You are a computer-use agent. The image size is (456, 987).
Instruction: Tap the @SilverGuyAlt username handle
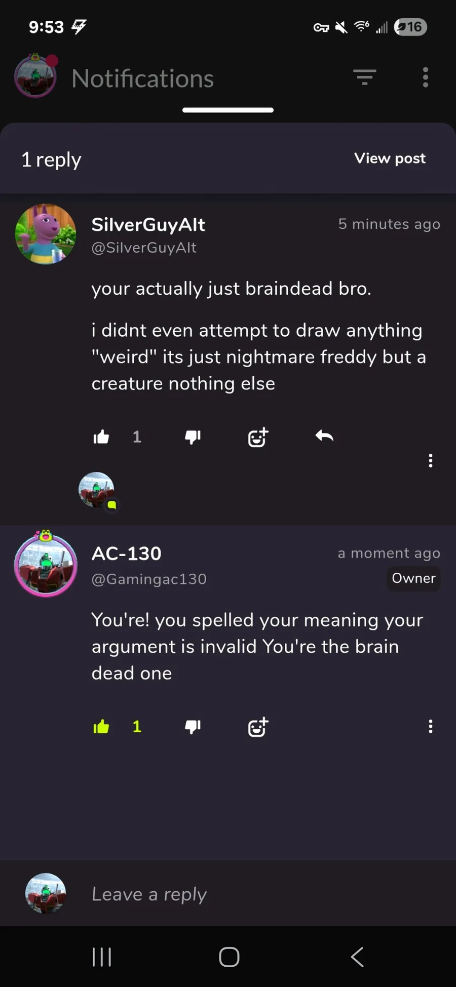(x=144, y=248)
